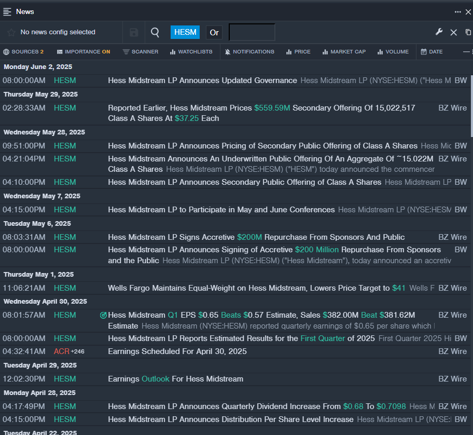The height and width of the screenshot is (435, 473).
Task: Click the 12:02:30PM timestamp
Action: pos(24,379)
